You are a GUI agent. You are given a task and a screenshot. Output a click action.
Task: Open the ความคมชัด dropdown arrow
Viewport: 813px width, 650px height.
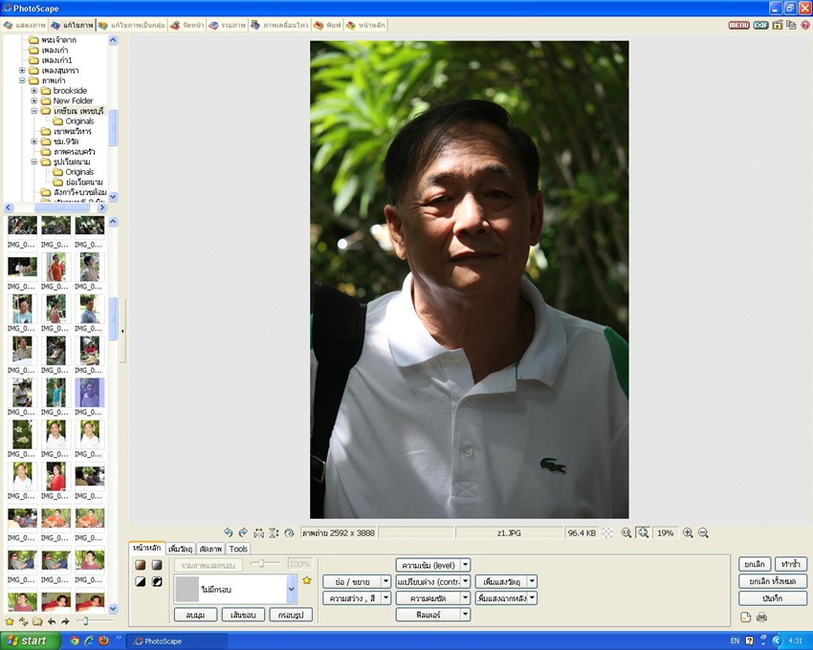(x=466, y=598)
